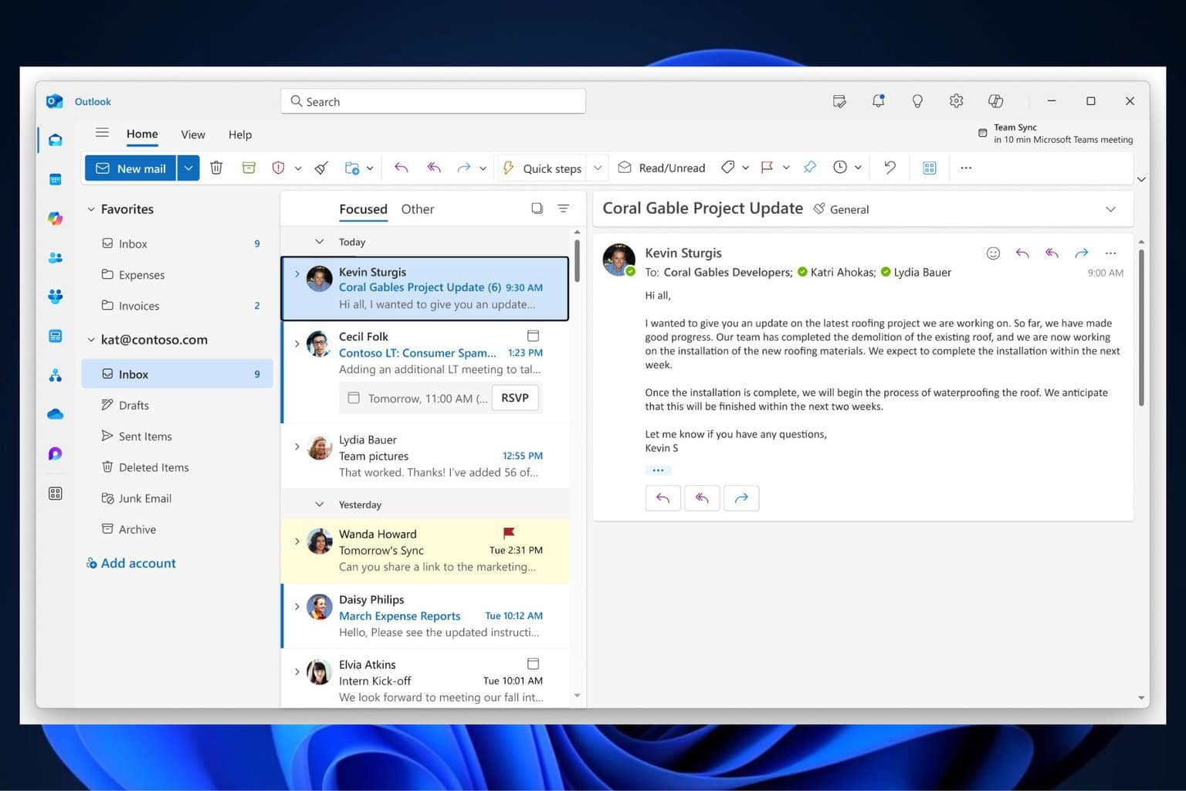Open the Flag options dropdown arrow

(x=786, y=168)
